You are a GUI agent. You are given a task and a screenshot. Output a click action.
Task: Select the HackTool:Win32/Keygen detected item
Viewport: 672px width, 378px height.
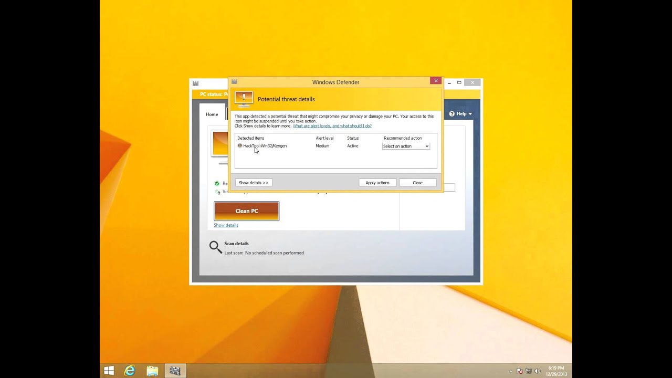tap(265, 146)
